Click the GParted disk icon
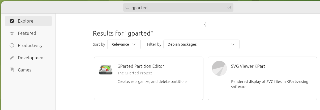This screenshot has width=320, height=110. click(106, 69)
